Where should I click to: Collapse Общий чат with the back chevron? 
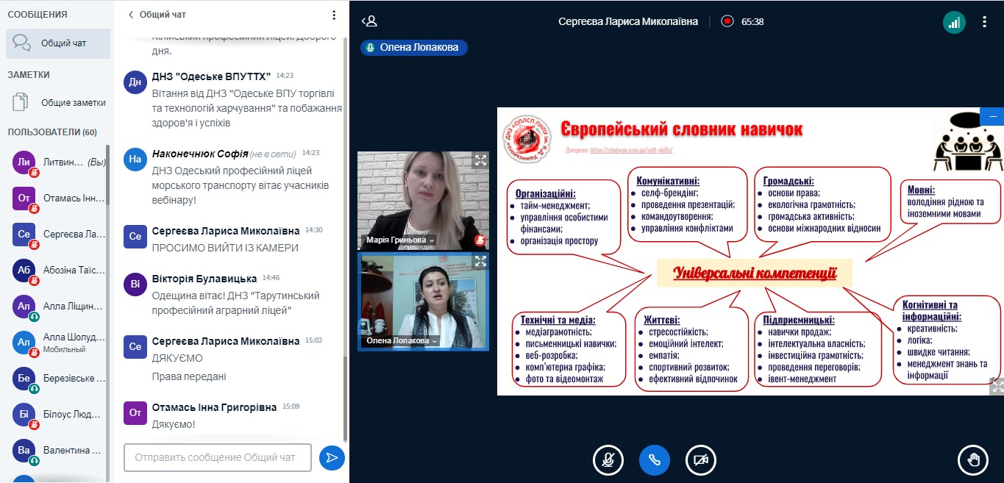[x=131, y=15]
